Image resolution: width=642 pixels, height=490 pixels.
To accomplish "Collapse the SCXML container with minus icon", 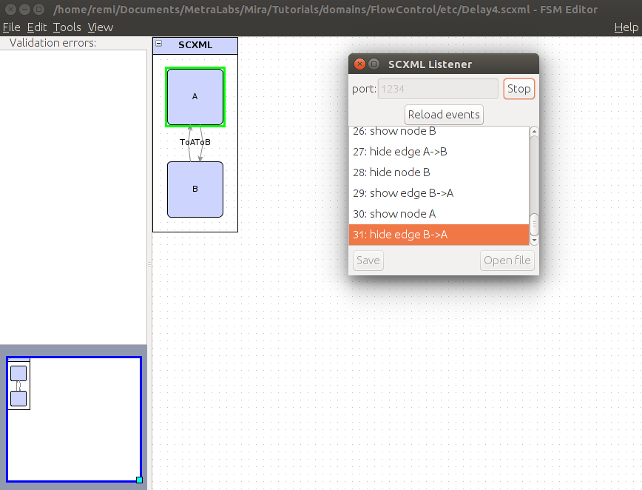I will (158, 44).
